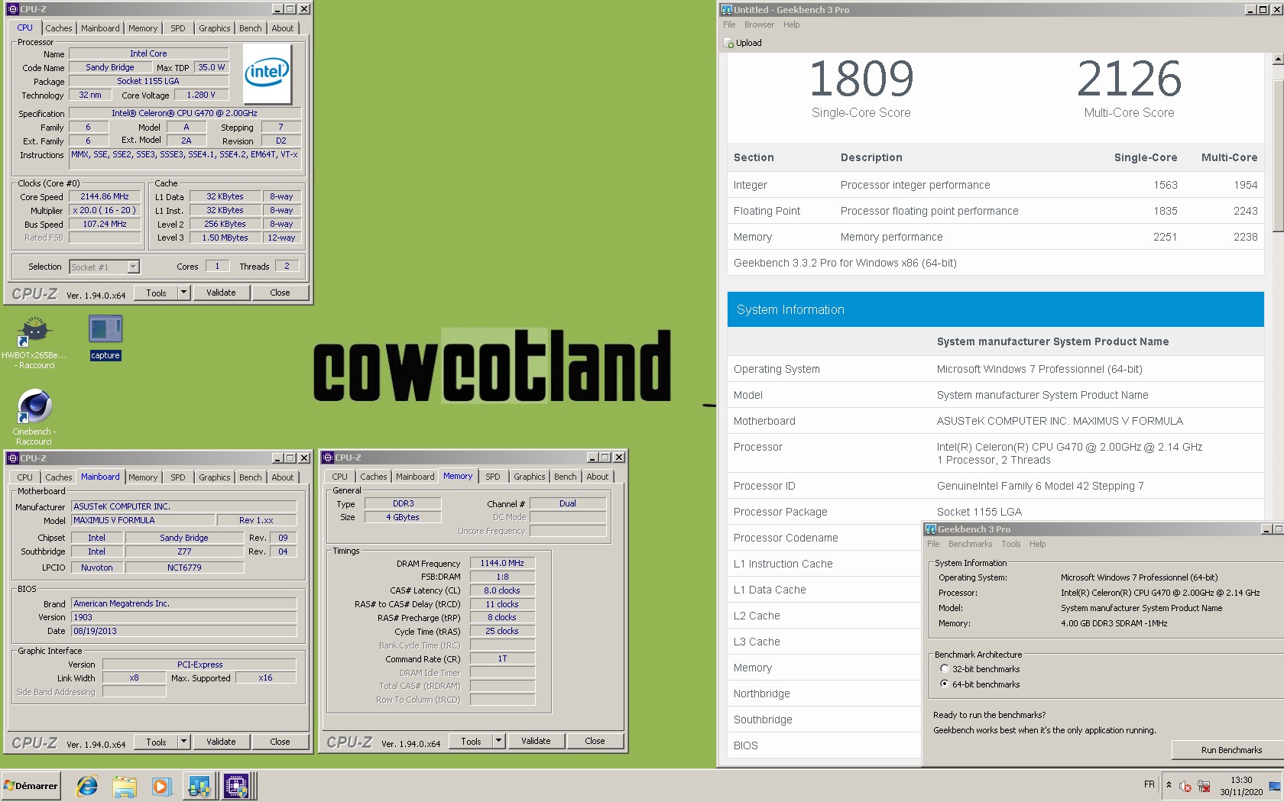
Task: Click the Processor ID row
Action: coord(995,486)
